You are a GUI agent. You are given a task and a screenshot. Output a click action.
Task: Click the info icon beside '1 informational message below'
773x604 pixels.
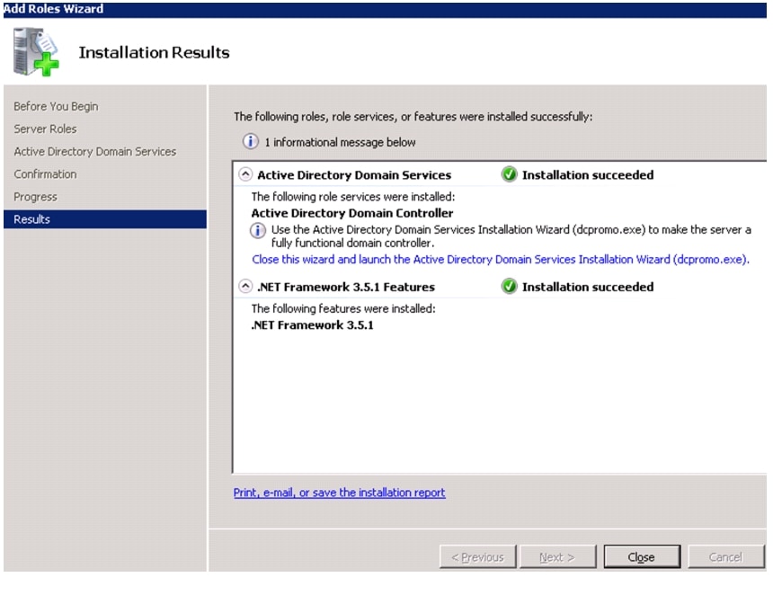pos(251,142)
